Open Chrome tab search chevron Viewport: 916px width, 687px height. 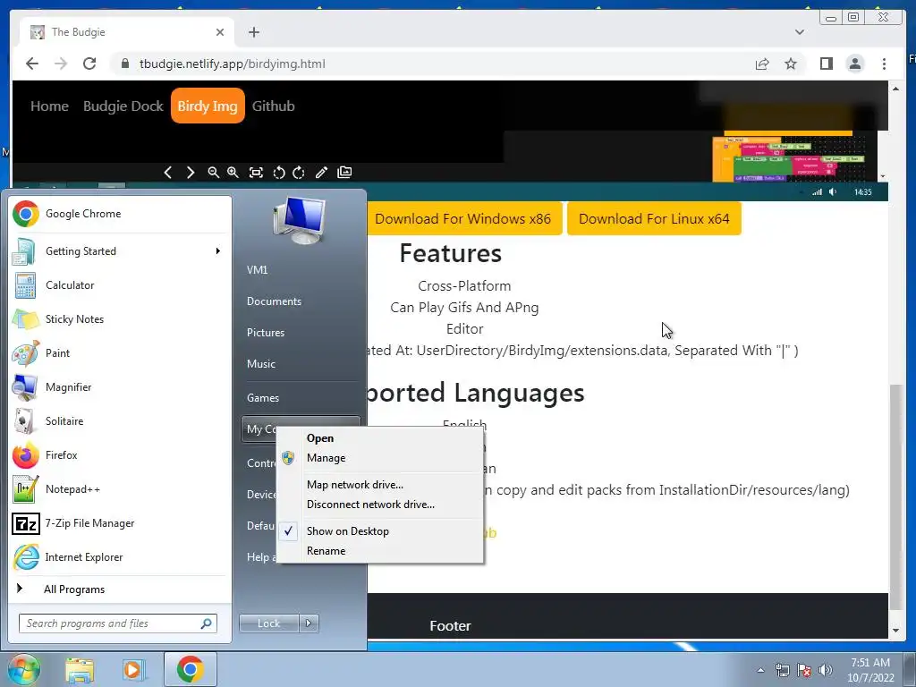point(799,32)
